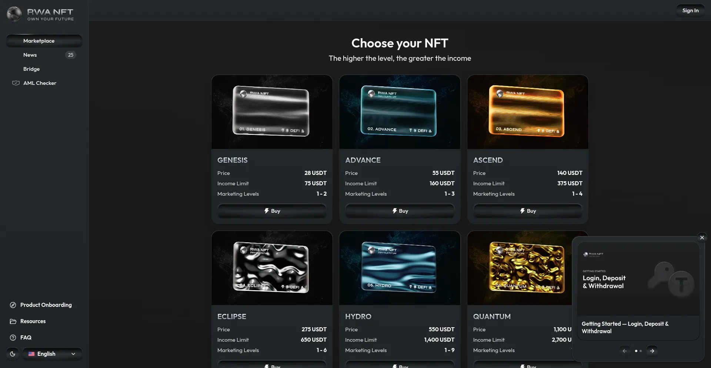Click the Choose your NFT heading
The width and height of the screenshot is (711, 368).
pos(400,43)
